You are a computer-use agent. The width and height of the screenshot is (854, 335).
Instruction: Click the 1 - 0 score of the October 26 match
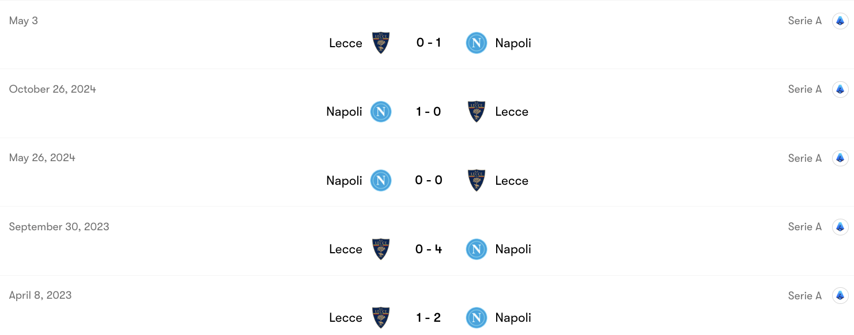click(x=429, y=112)
